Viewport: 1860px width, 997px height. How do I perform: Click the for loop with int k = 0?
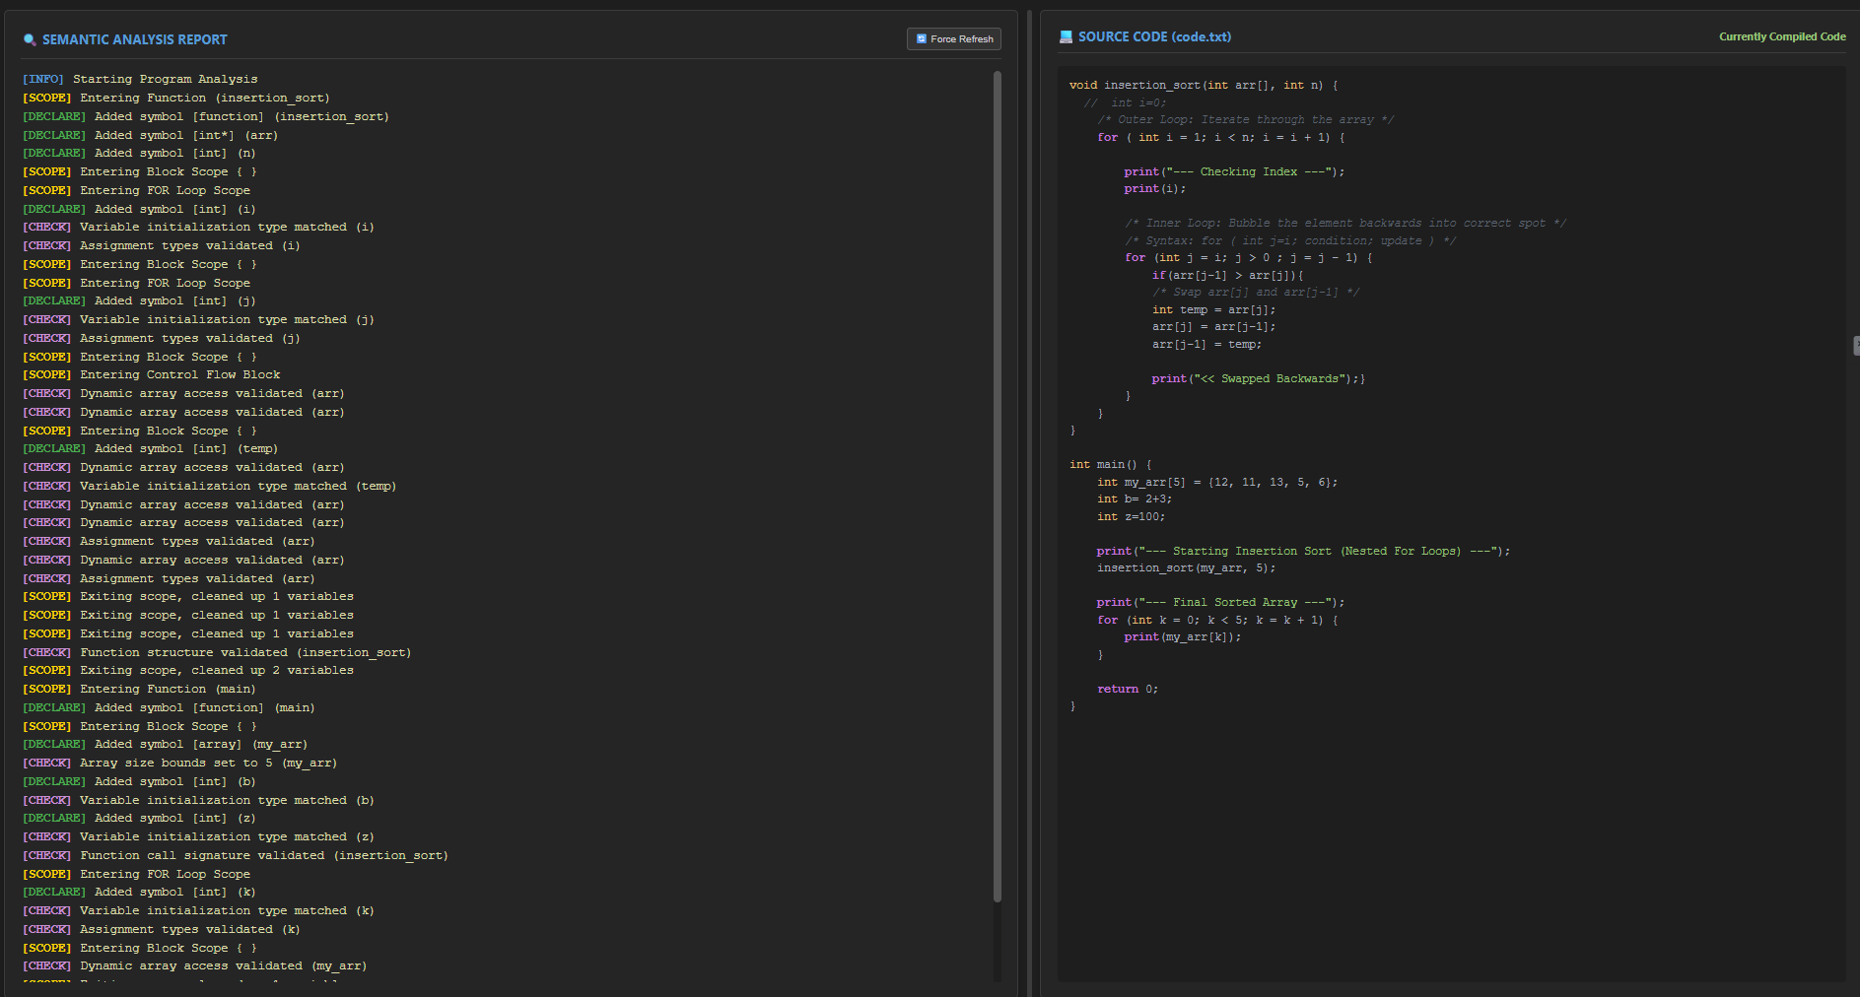(x=1217, y=621)
